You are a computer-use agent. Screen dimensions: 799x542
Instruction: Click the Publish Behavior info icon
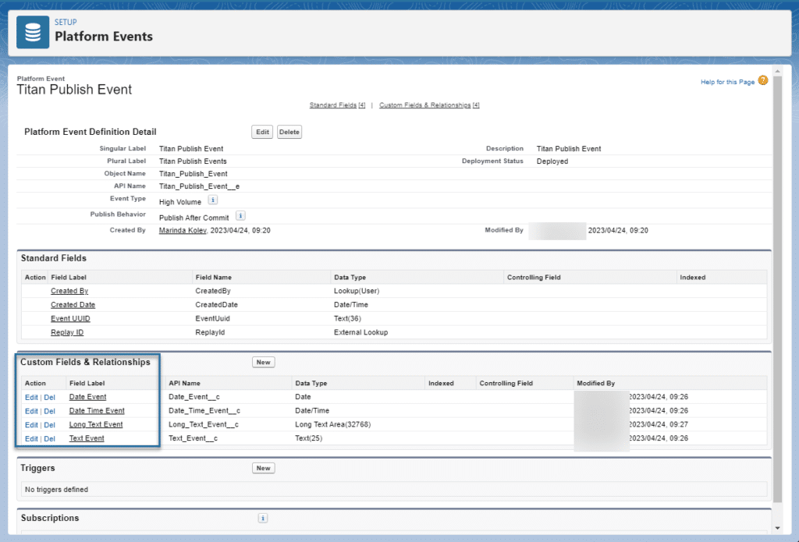coord(241,216)
